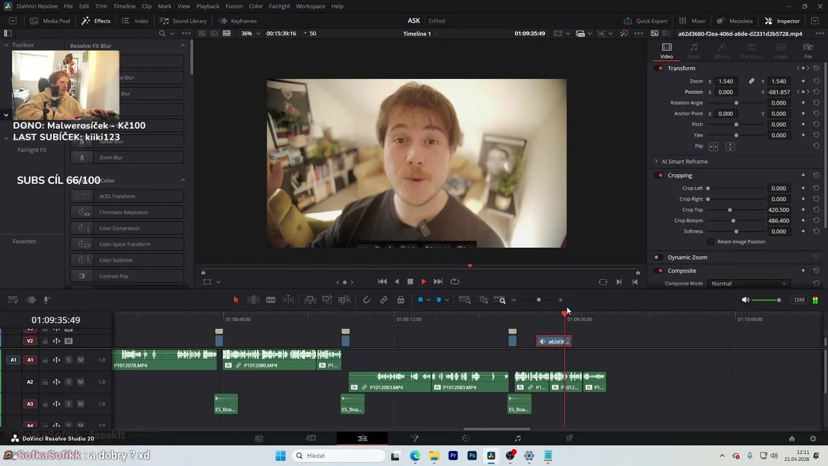Click the blue Marker icon
The image size is (828, 466).
[x=439, y=300]
